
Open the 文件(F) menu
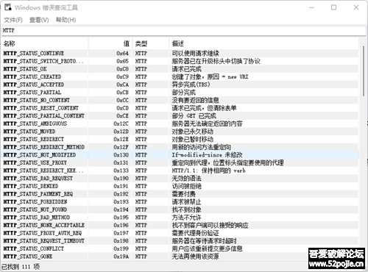(13, 20)
